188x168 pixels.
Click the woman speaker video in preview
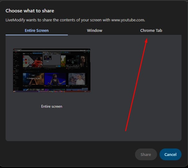55,79
